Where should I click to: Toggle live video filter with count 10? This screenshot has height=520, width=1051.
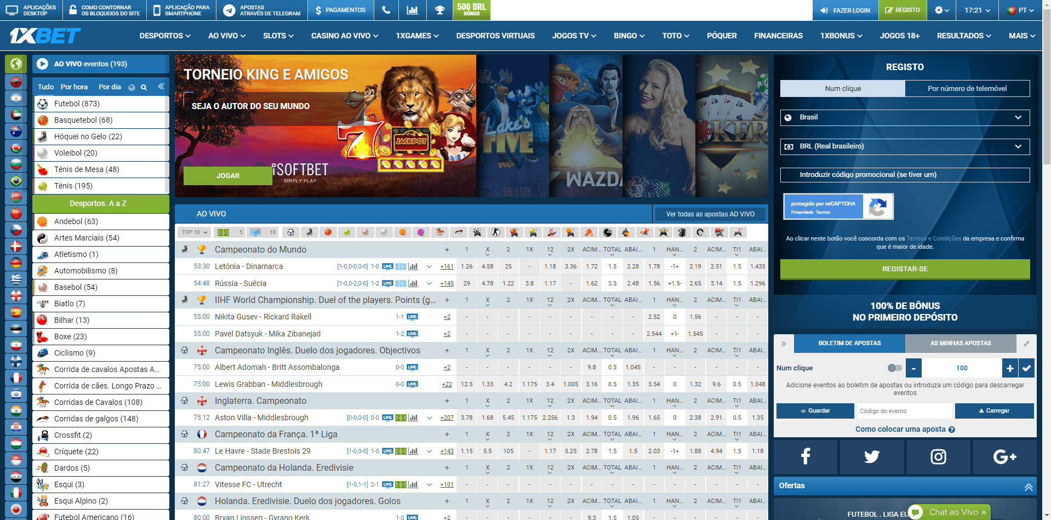(263, 232)
